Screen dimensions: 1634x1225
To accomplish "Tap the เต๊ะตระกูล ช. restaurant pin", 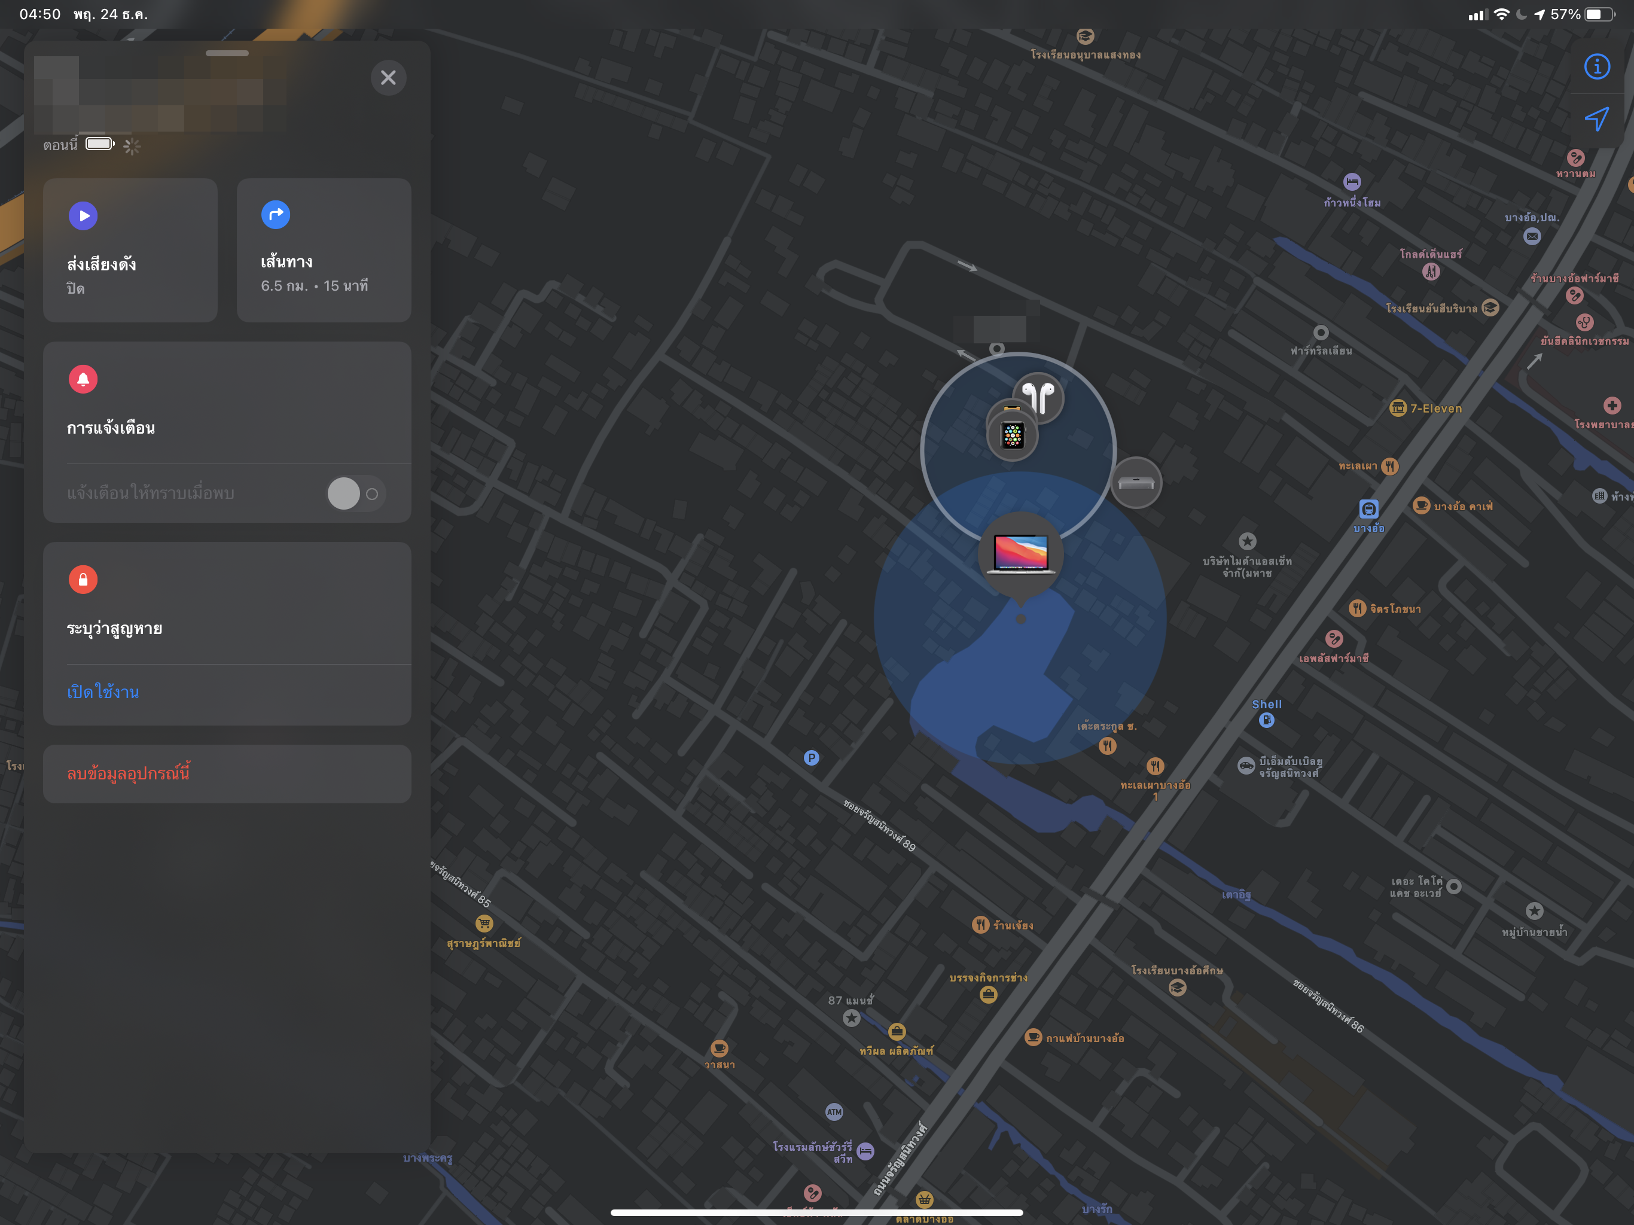I will [x=1106, y=745].
